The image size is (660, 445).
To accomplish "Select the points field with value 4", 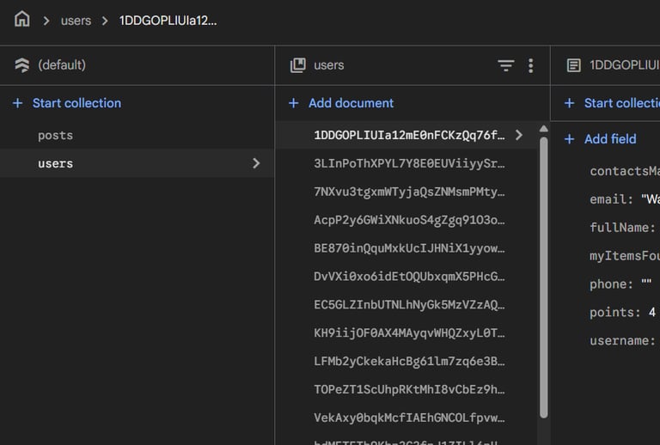I will 622,312.
